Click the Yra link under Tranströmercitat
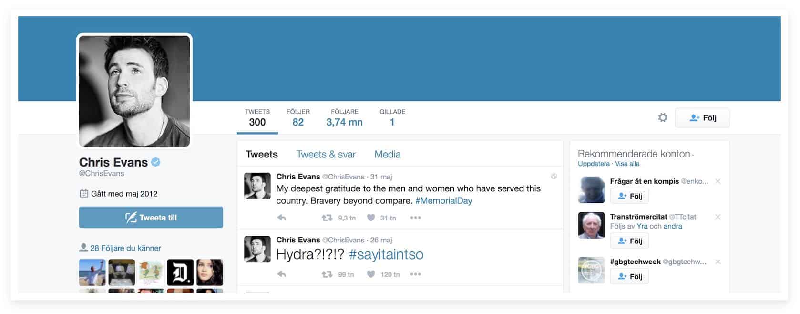800x314 pixels. click(642, 226)
